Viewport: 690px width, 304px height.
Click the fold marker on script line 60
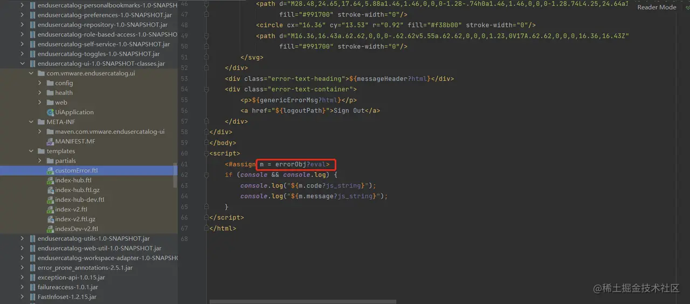pyautogui.click(x=206, y=154)
